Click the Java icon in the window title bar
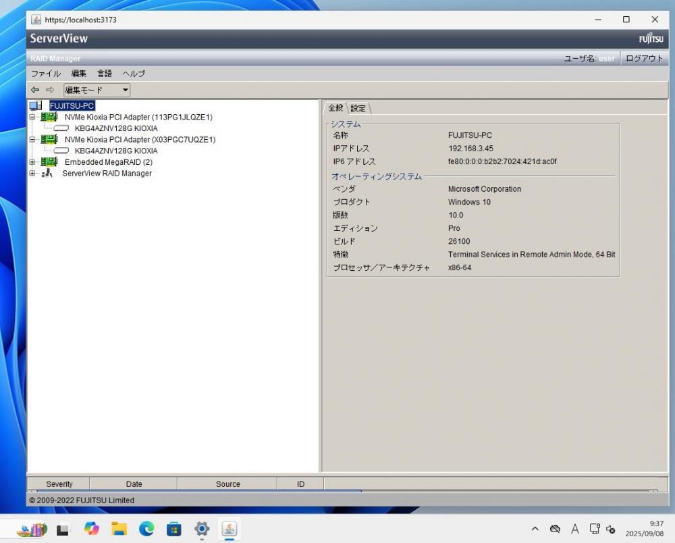675x543 pixels. [x=36, y=20]
